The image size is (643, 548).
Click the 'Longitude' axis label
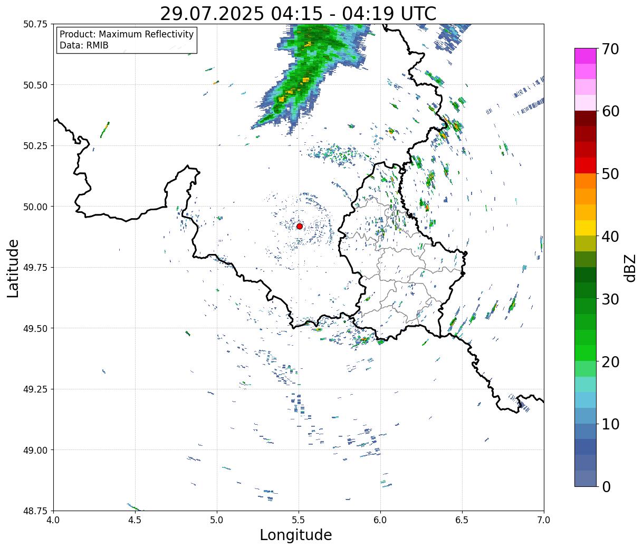tap(296, 535)
